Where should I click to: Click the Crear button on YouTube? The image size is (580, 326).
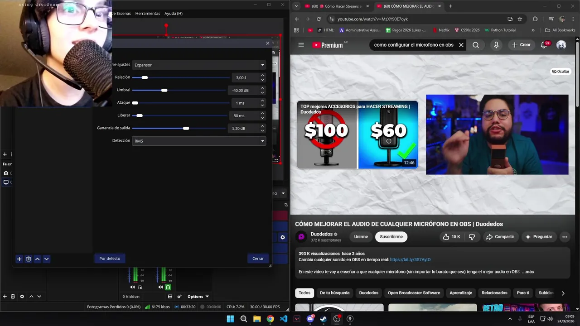click(x=521, y=45)
